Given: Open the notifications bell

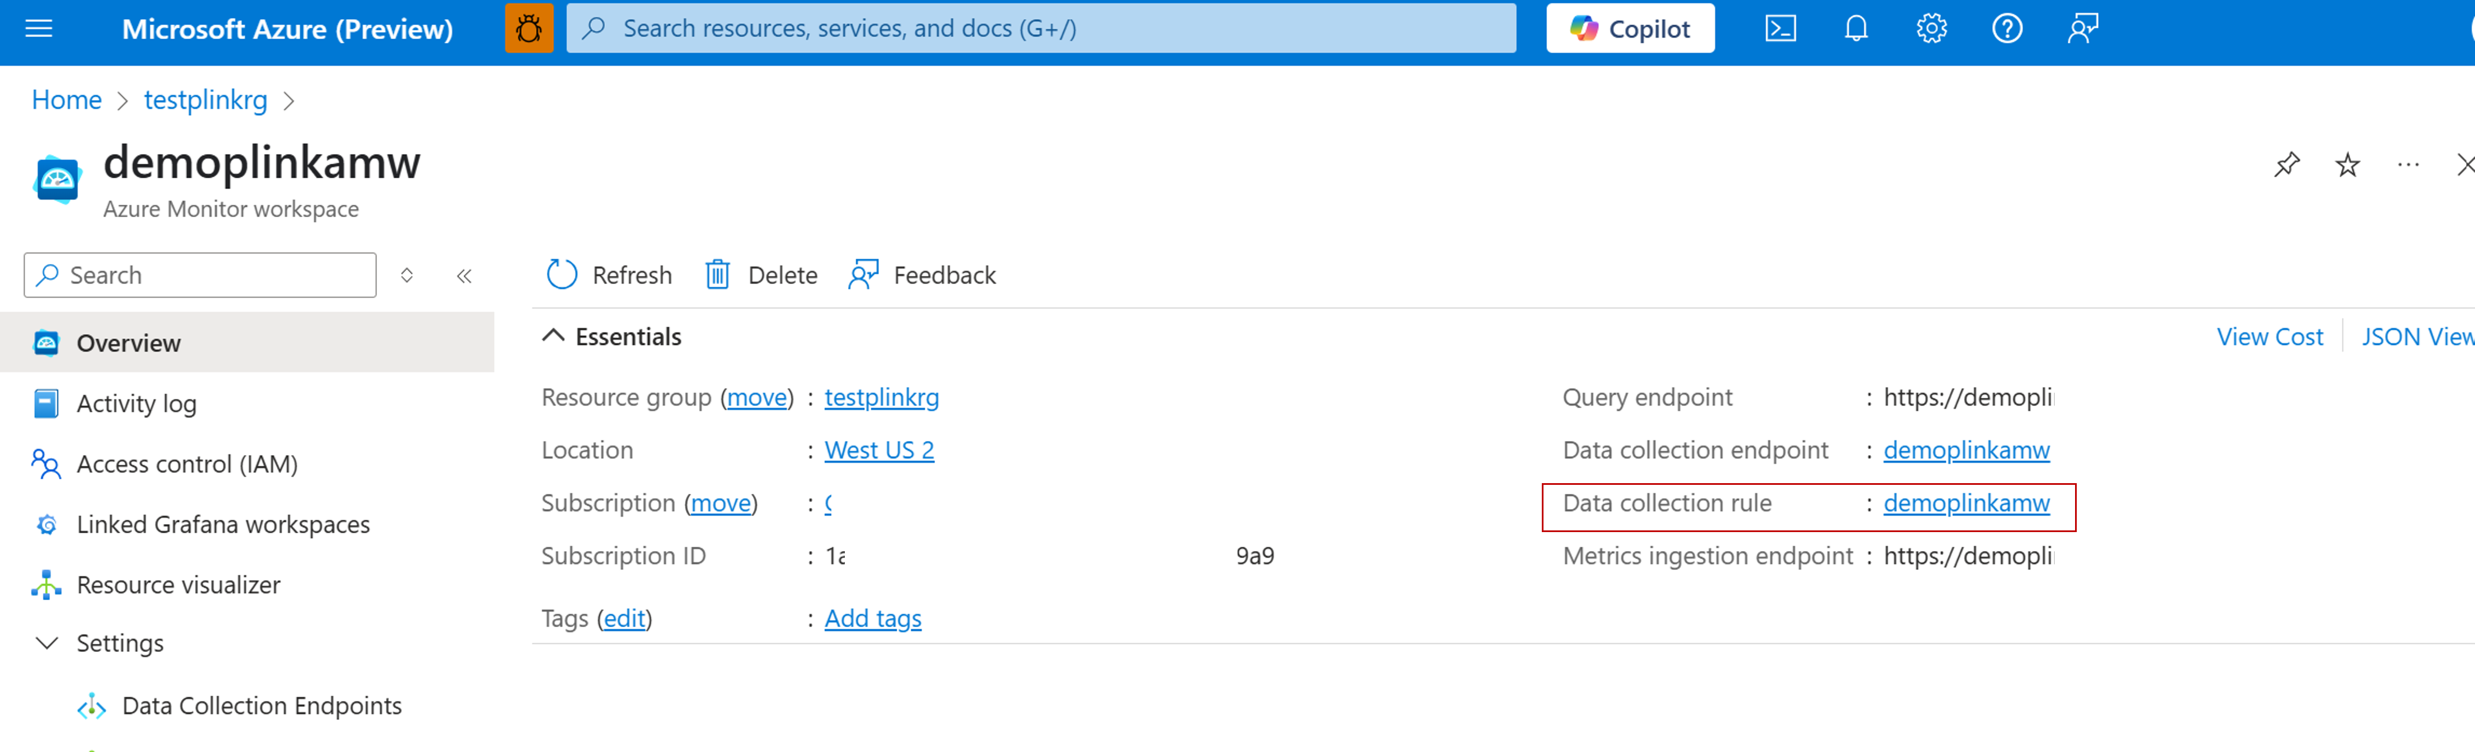Looking at the screenshot, I should click(x=1855, y=29).
